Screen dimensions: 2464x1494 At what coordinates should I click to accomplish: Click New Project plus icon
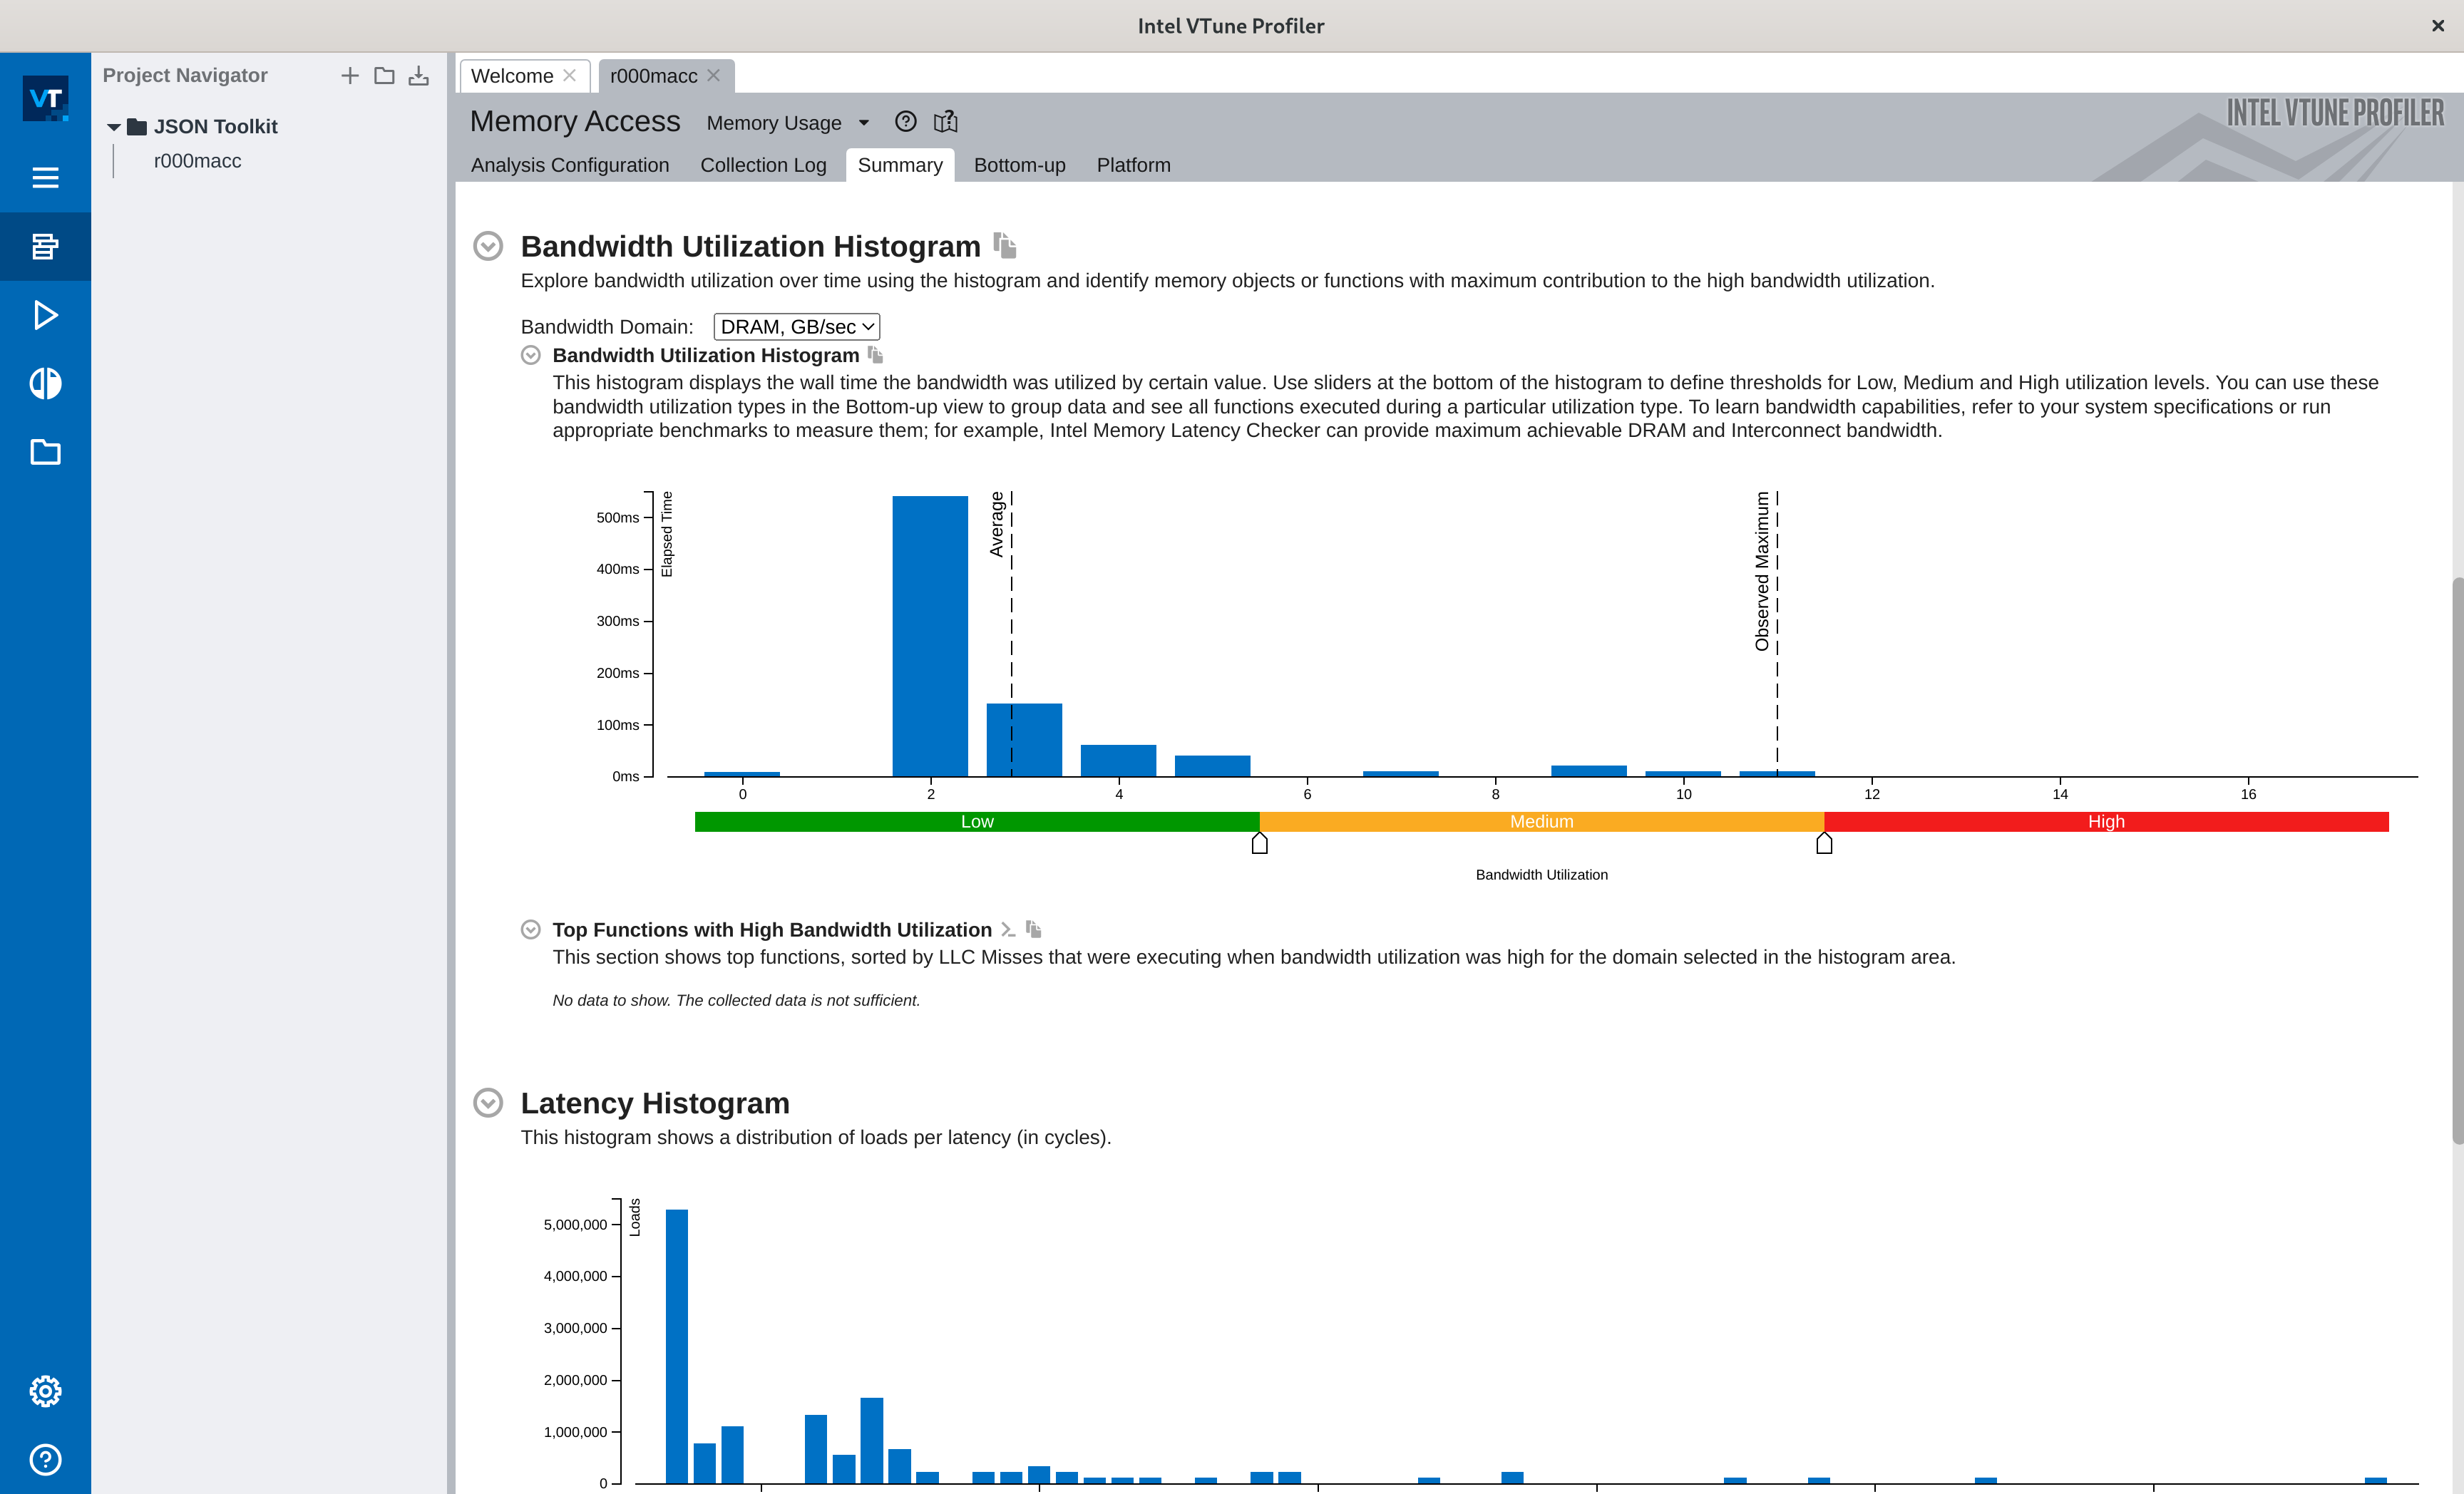click(x=350, y=76)
